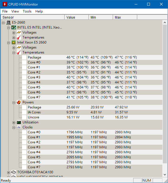168x183 pixels.
Task: Click the Xeon Voltages lightning icon
Action: coord(19,47)
